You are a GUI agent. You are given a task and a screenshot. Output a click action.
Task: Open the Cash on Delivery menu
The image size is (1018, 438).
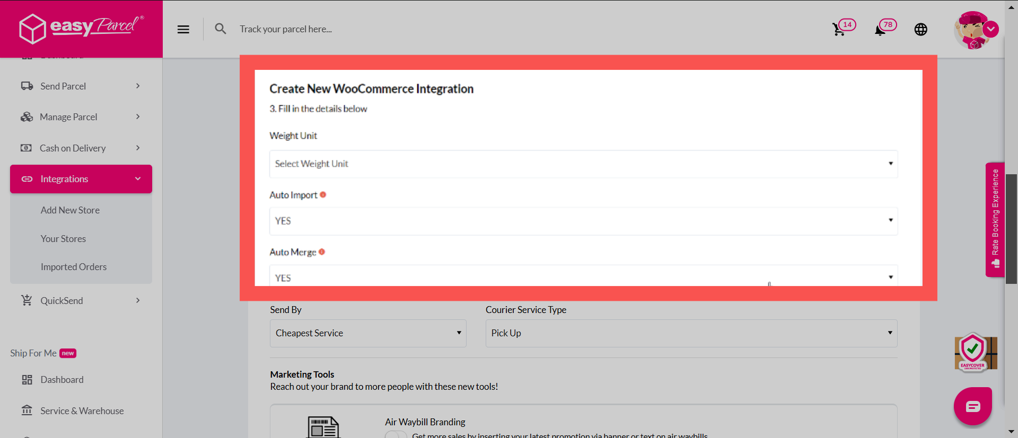click(81, 148)
